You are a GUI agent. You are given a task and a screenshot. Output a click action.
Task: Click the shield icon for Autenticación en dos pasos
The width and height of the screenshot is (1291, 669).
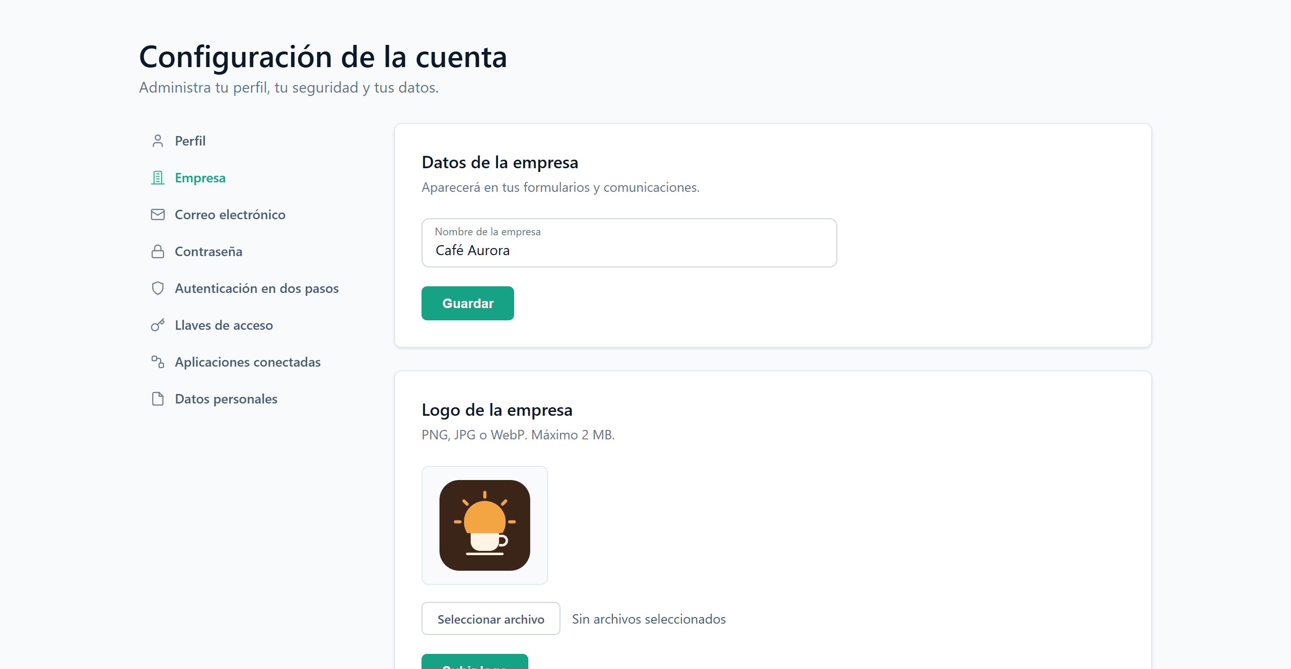[x=157, y=288]
